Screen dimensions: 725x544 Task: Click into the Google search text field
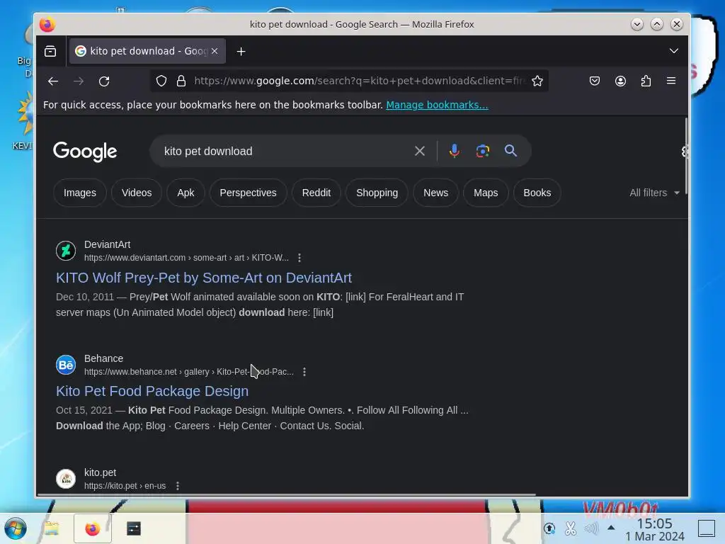(x=285, y=152)
